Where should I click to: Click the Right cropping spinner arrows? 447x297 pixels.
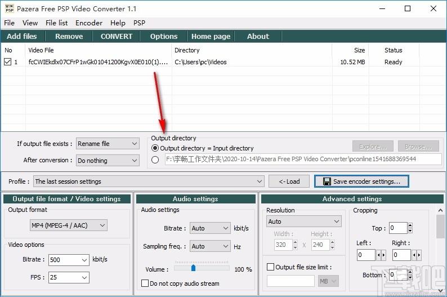click(x=417, y=255)
